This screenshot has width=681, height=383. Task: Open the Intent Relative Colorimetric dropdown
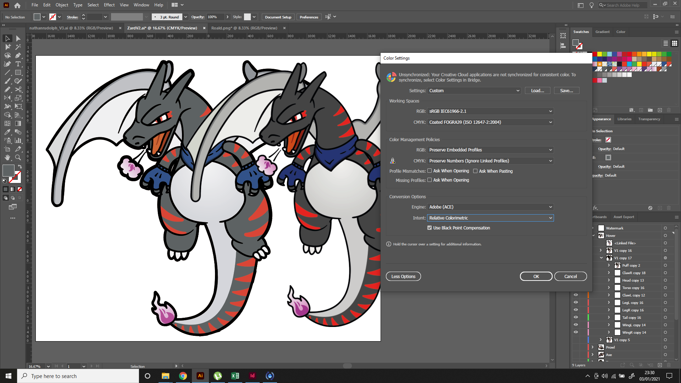(490, 218)
